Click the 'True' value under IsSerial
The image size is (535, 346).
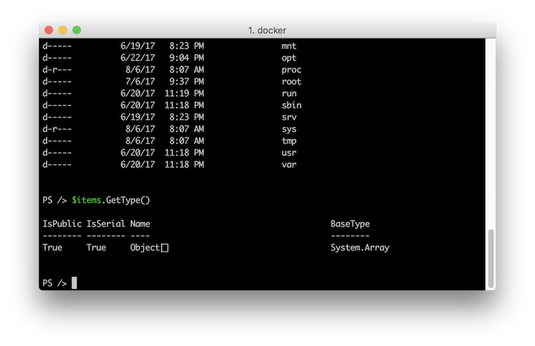tap(96, 248)
